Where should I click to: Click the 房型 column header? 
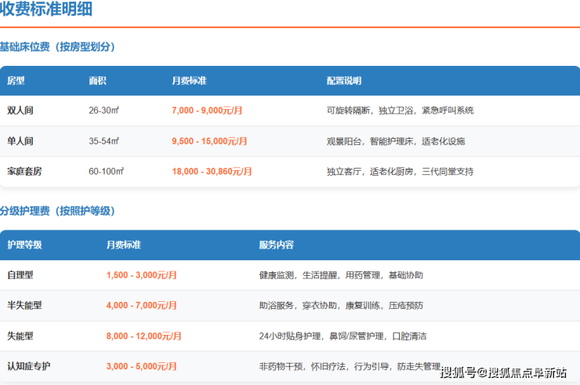16,81
